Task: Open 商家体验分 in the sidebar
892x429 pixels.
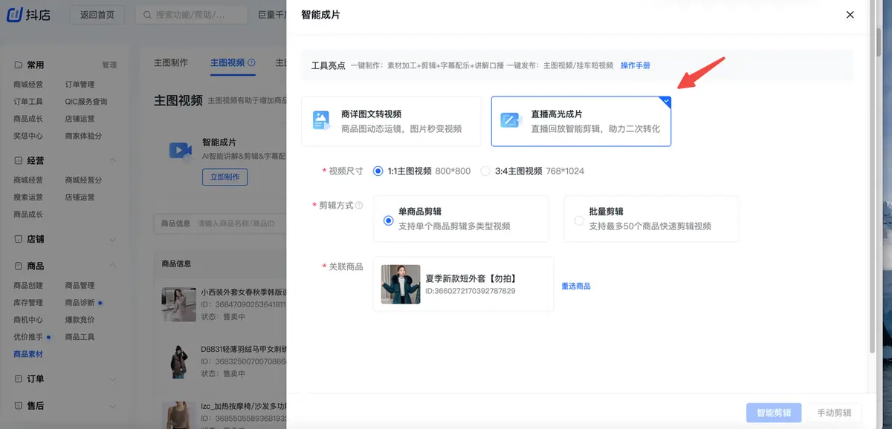Action: 83,136
